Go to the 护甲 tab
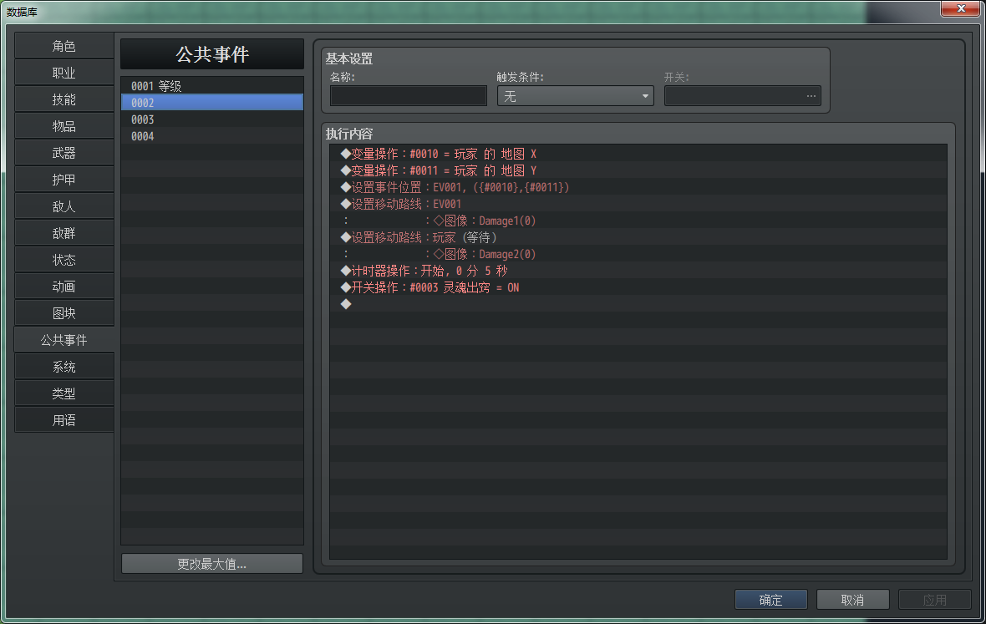The height and width of the screenshot is (624, 986). 64,180
